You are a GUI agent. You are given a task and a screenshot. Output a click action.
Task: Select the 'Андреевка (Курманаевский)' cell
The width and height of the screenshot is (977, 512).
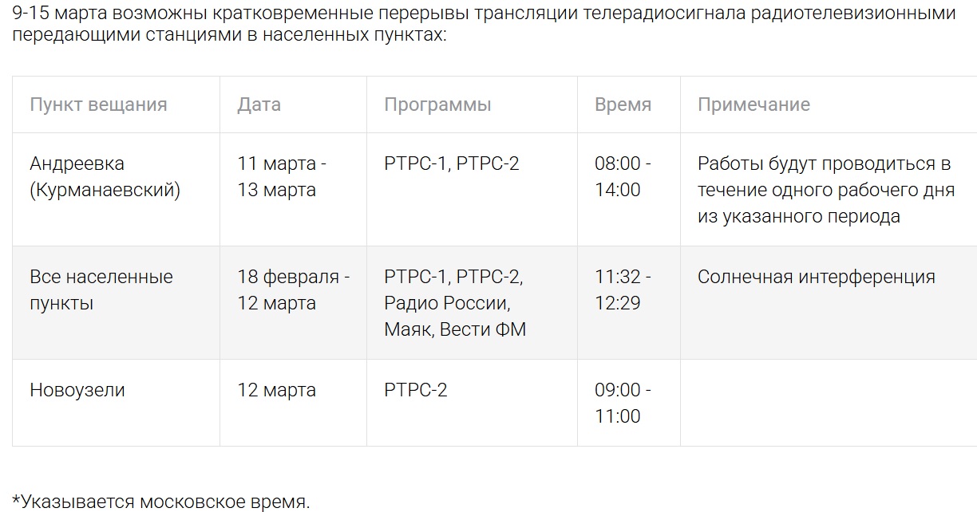coord(105,176)
